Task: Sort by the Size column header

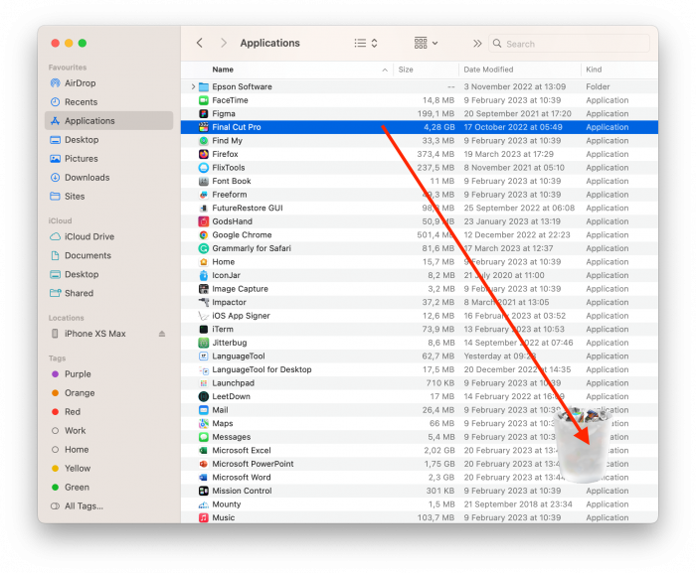Action: point(406,70)
